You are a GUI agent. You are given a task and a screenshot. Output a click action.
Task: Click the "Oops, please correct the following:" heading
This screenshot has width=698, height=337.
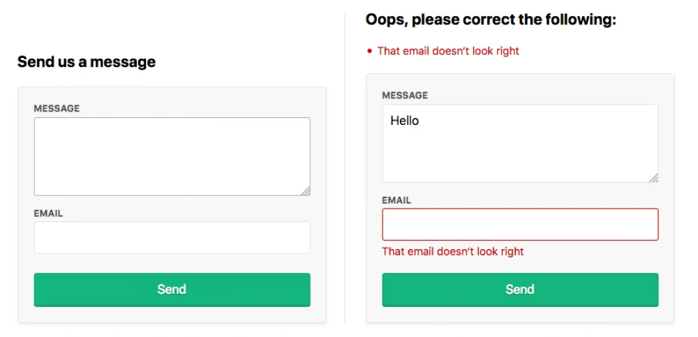click(491, 20)
